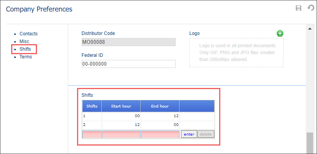Add a logo with green plus icon
Screen dimensions: 317x154
[280, 33]
